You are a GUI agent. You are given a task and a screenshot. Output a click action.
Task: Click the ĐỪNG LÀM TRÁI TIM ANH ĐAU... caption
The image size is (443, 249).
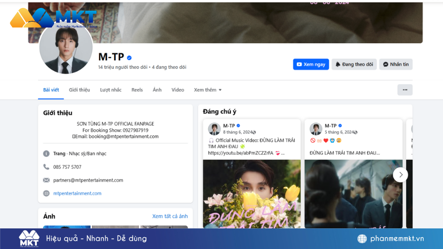click(x=345, y=153)
